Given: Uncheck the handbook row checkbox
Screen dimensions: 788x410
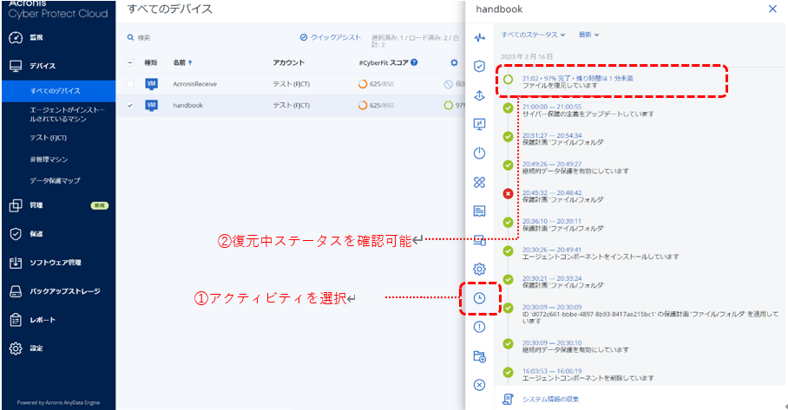Looking at the screenshot, I should pos(130,106).
